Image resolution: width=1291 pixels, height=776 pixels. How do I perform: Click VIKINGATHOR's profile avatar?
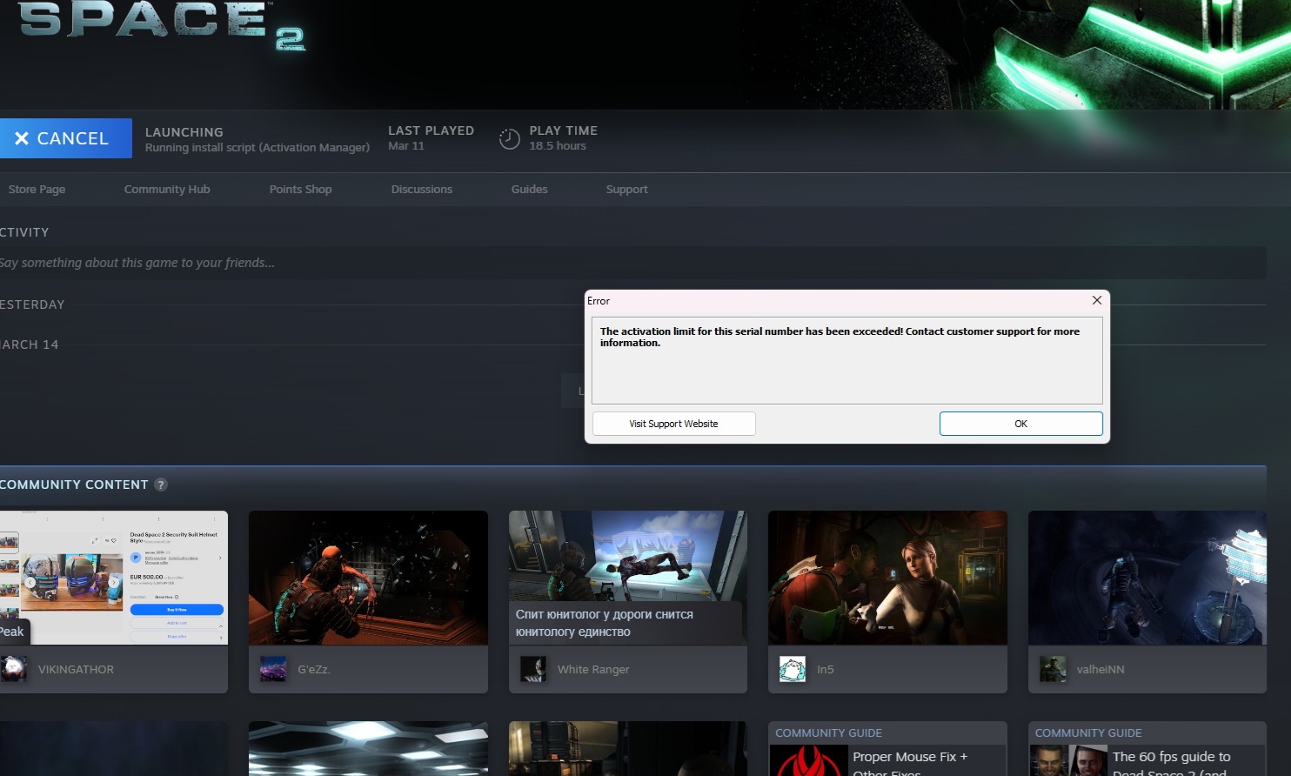(x=13, y=669)
